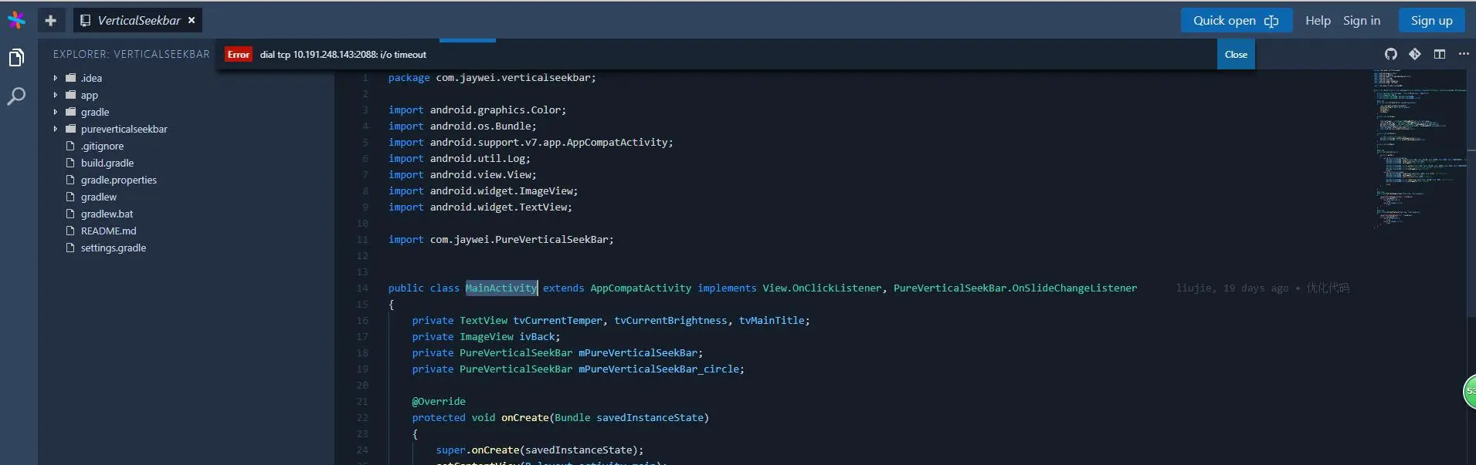Click the Quick open button
This screenshot has width=1476, height=465.
coord(1236,21)
